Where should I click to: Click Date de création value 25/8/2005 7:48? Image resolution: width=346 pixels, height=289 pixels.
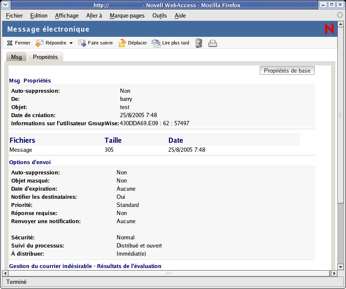point(138,115)
